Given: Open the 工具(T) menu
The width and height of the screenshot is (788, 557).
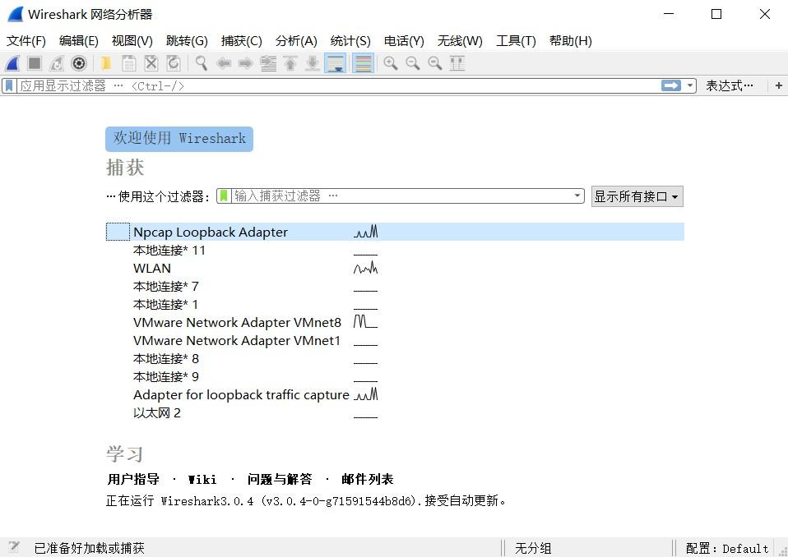Looking at the screenshot, I should [x=516, y=40].
